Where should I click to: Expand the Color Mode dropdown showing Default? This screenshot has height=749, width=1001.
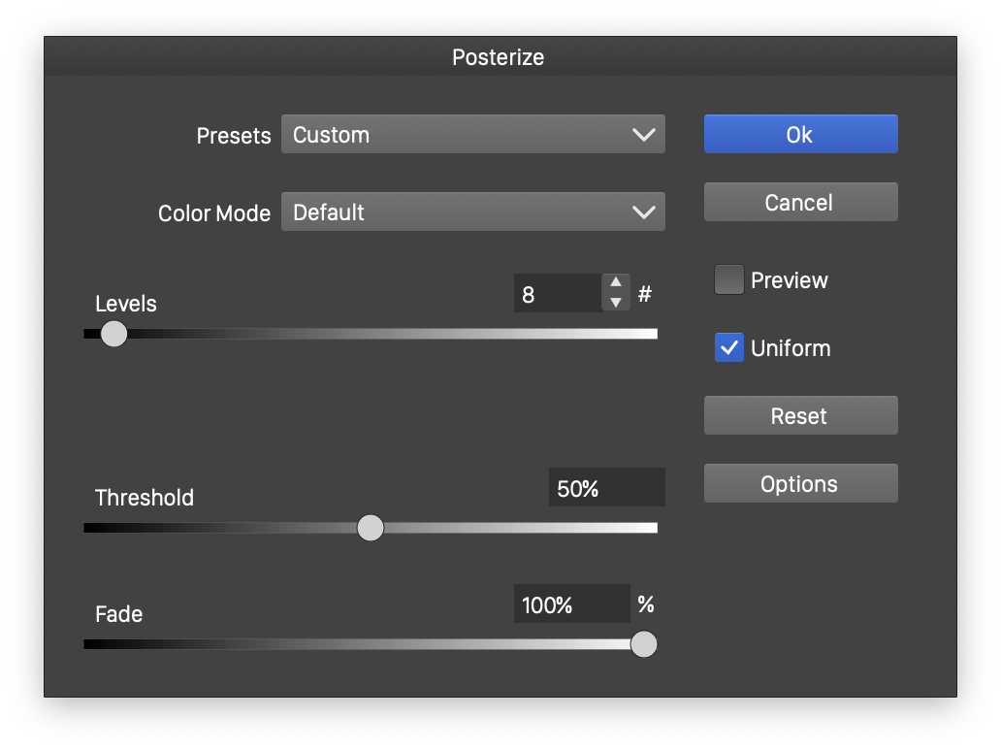point(472,212)
